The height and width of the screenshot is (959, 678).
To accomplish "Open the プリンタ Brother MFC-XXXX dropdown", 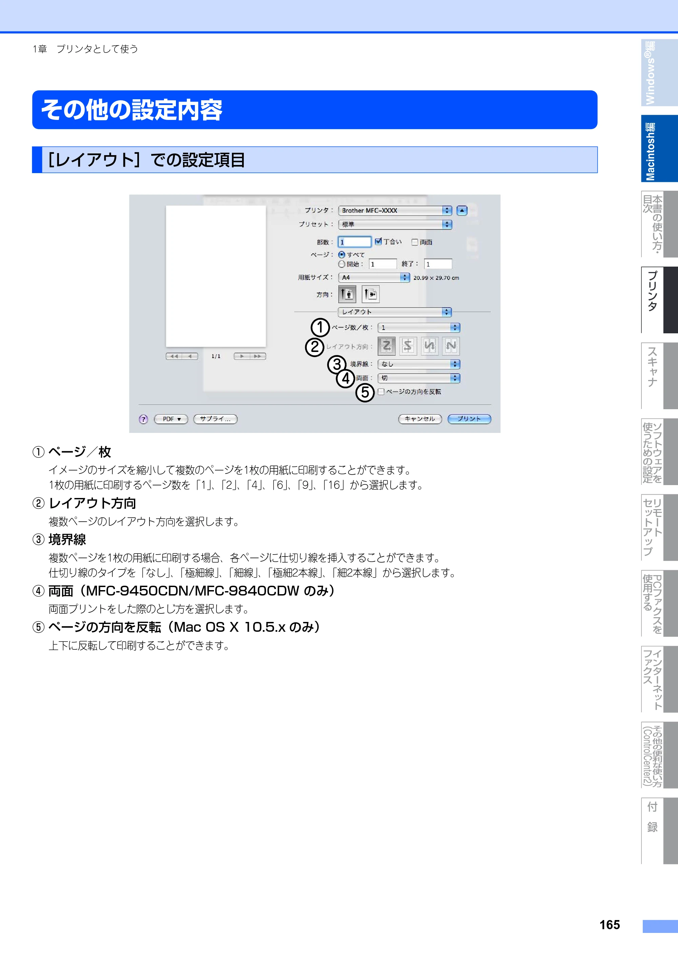I will (x=395, y=210).
